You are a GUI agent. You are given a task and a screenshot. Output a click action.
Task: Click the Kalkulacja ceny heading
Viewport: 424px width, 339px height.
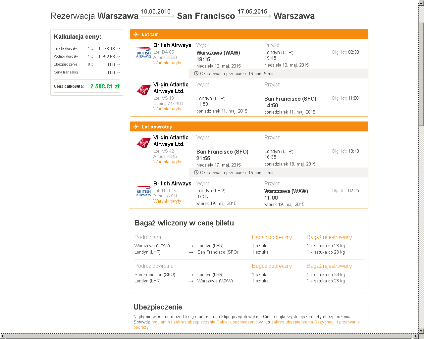[78, 37]
